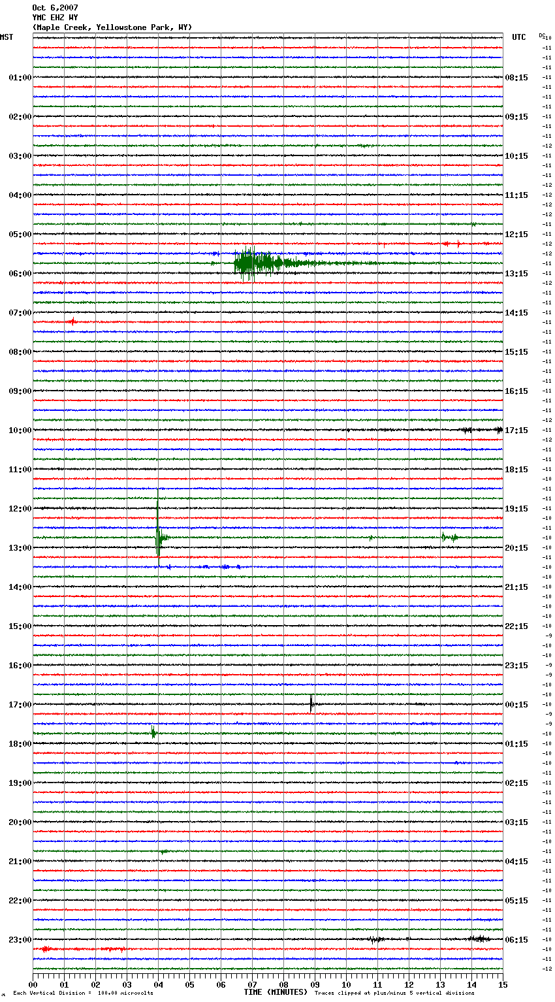This screenshot has height=1002, width=555.
Task: Click the tall green spike on the 12:45 trace
Action: coord(158,529)
